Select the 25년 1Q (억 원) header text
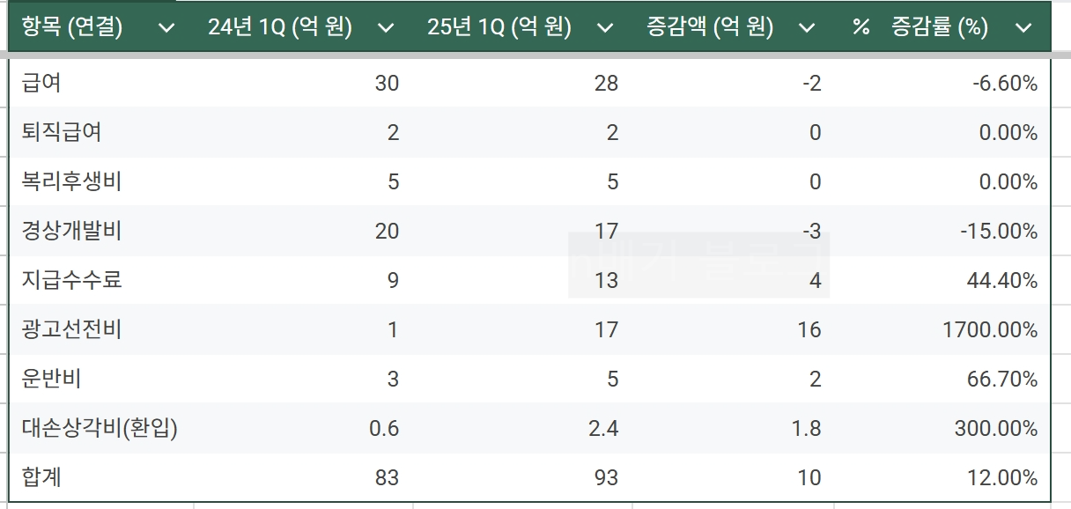This screenshot has width=1071, height=509. point(499,27)
